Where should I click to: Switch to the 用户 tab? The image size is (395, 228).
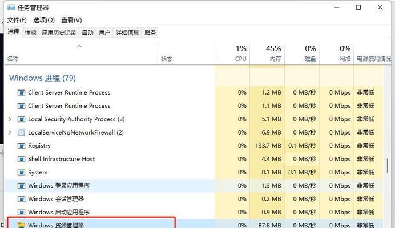(x=104, y=32)
